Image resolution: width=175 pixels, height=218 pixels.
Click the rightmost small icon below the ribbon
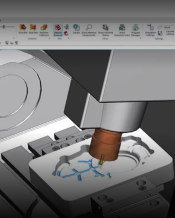[x=16, y=43]
